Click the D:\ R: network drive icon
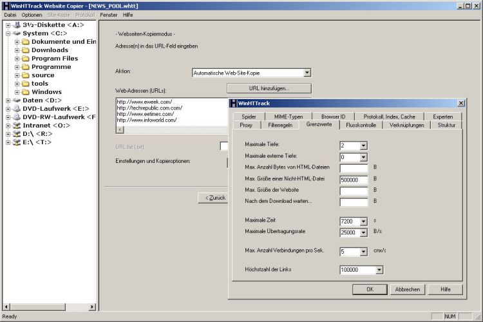 click(17, 134)
